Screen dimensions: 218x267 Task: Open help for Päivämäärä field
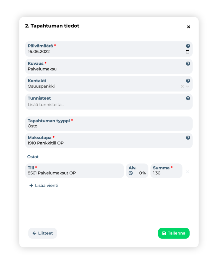point(188,46)
